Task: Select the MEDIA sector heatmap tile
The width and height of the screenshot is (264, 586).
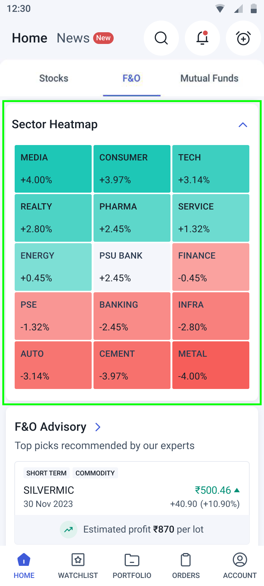Action: pyautogui.click(x=53, y=169)
